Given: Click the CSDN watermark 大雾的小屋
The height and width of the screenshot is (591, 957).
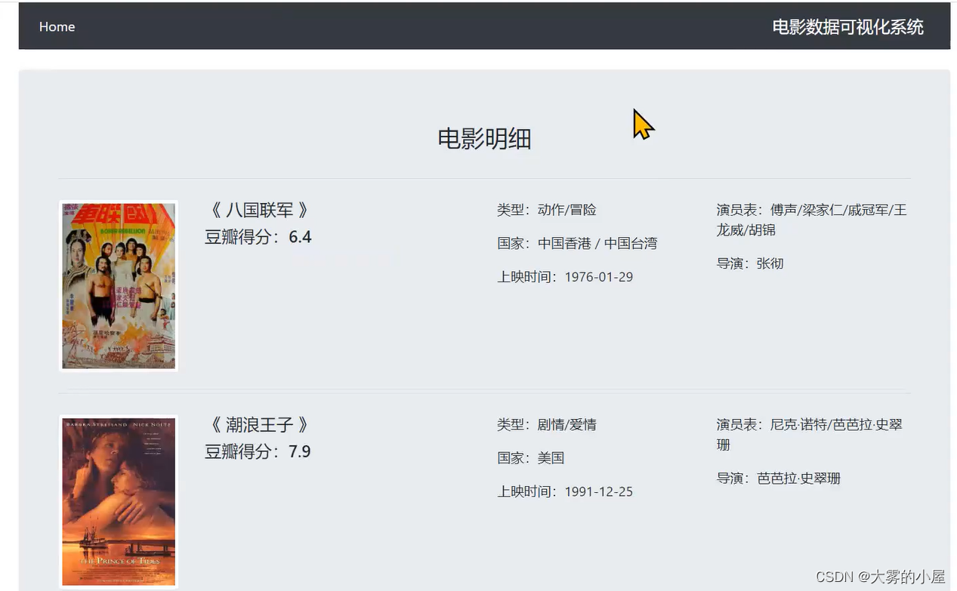Looking at the screenshot, I should point(880,576).
